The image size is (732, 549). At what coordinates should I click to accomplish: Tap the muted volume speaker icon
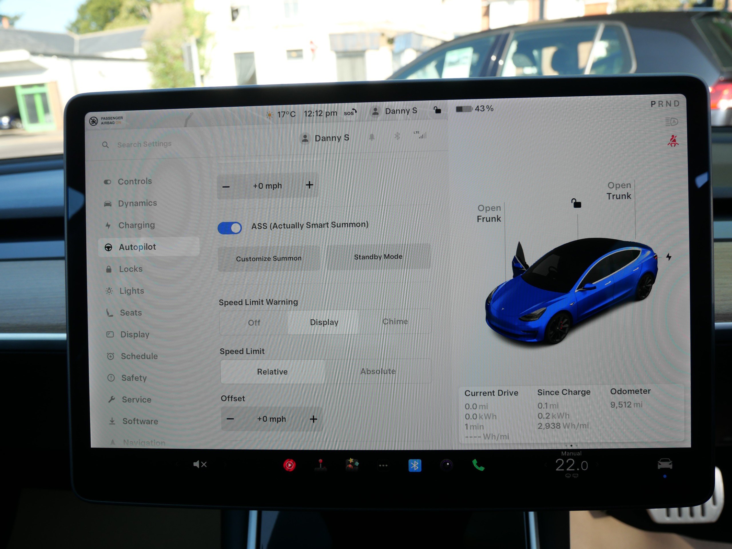[x=200, y=464]
